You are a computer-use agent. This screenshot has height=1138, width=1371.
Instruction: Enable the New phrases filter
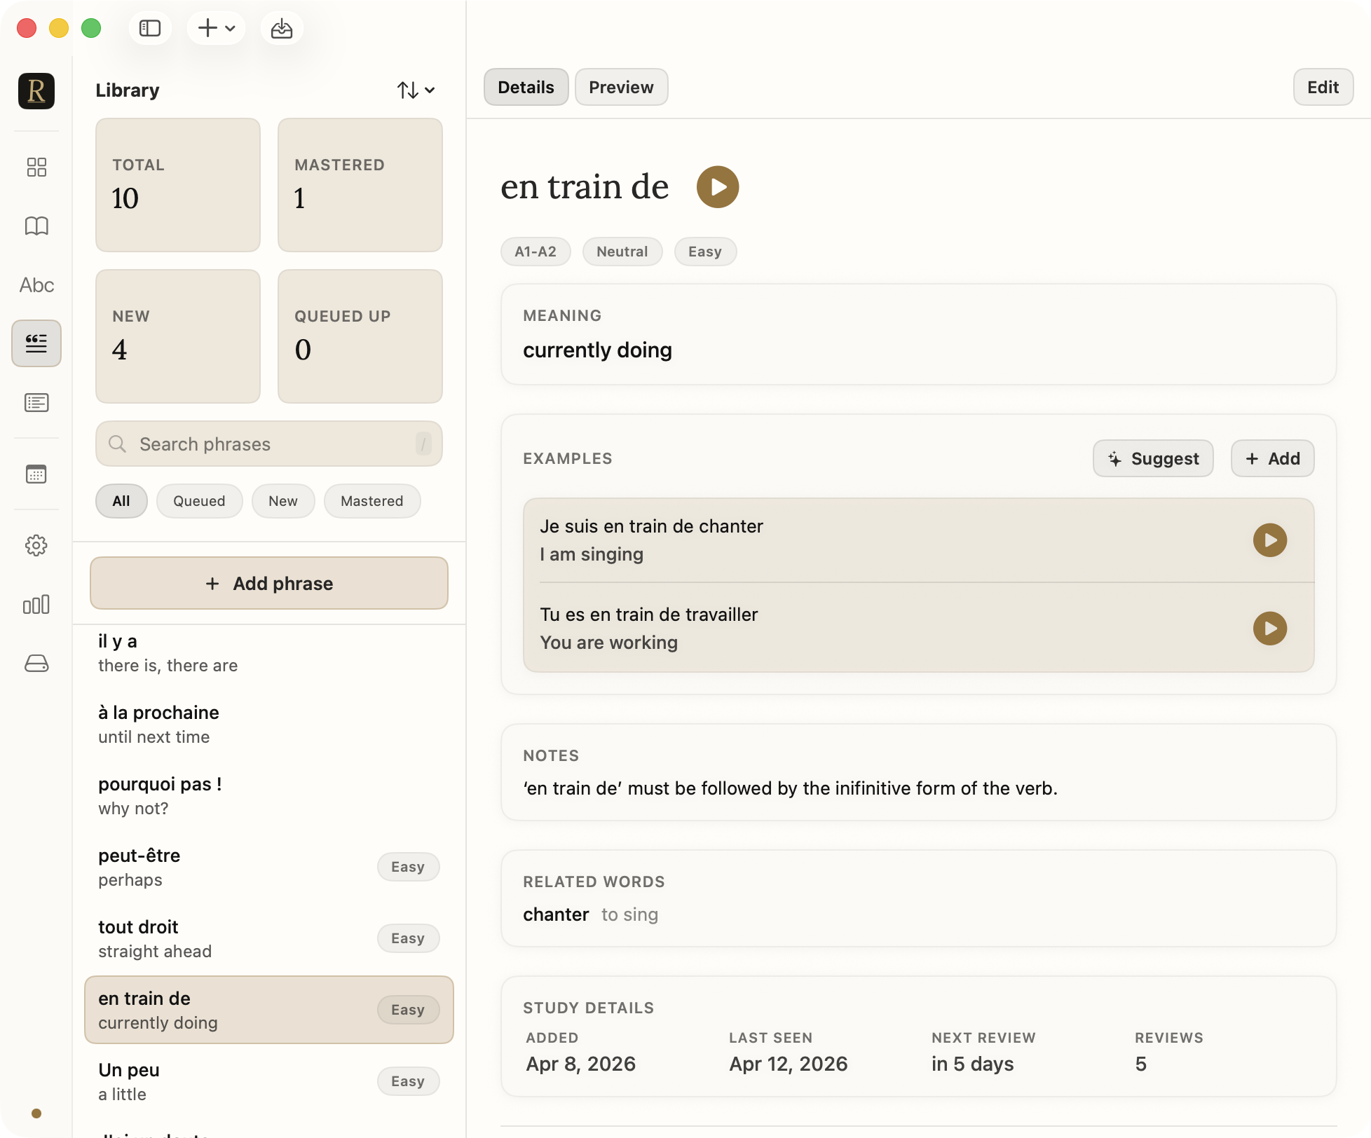[x=283, y=501]
